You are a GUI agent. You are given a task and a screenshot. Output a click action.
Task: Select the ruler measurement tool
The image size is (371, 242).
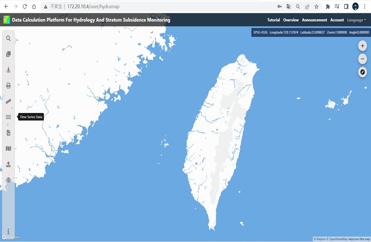click(x=8, y=101)
